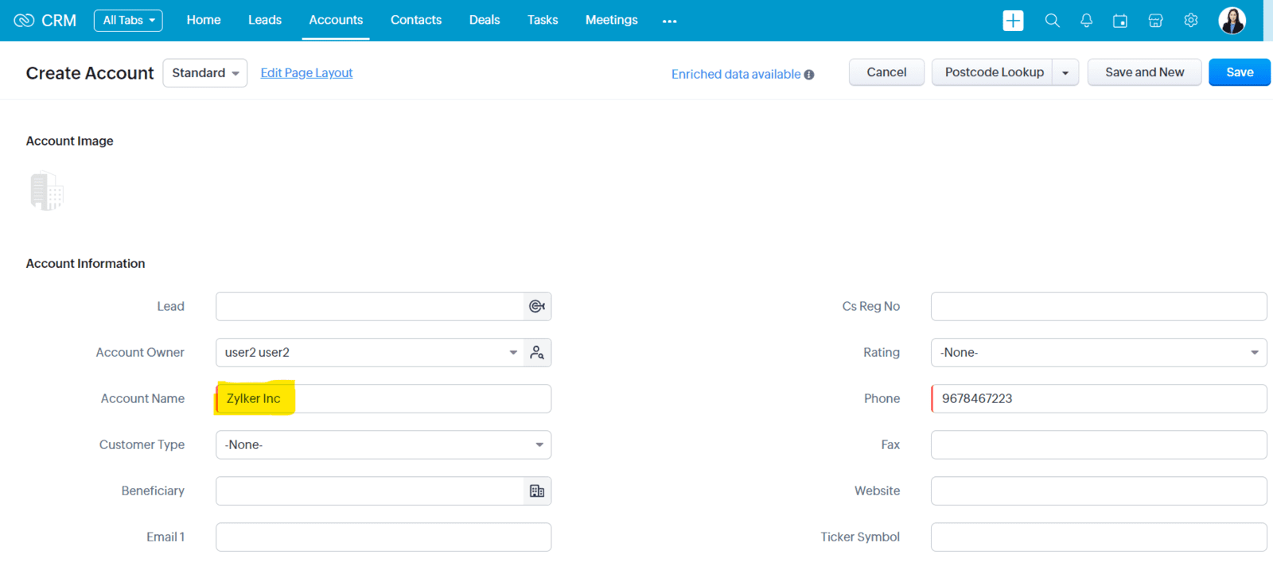The width and height of the screenshot is (1273, 566).
Task: Click the plus quick-create icon
Action: point(1013,21)
